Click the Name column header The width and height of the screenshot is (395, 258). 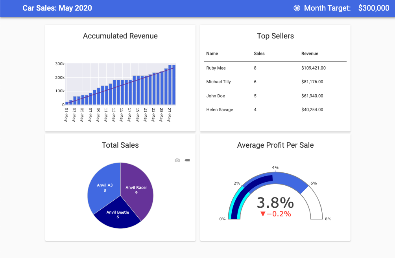[212, 53]
